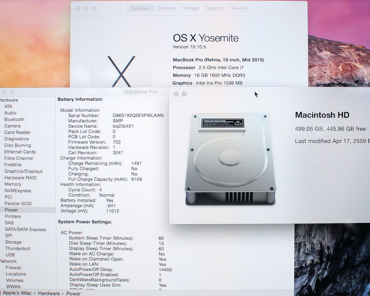Open the Support tab
This screenshot has height=296, width=370.
click(x=215, y=8)
